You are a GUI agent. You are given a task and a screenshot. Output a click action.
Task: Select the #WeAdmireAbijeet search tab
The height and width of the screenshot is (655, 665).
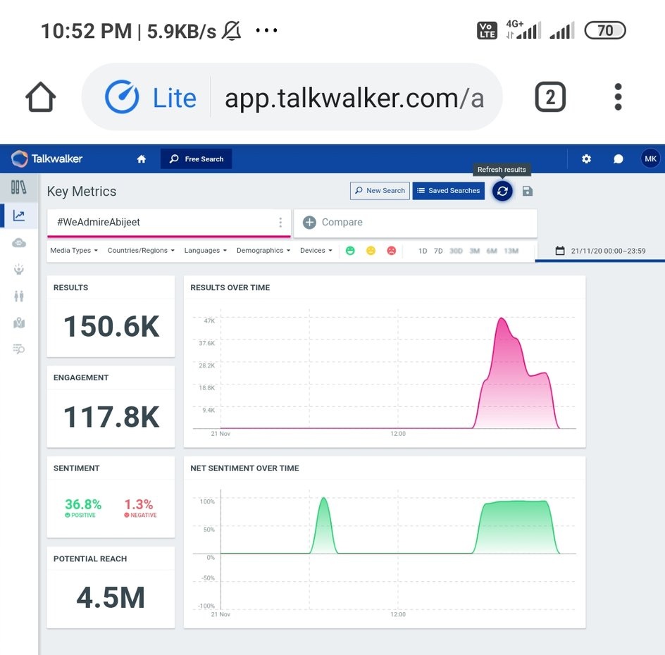click(x=169, y=223)
